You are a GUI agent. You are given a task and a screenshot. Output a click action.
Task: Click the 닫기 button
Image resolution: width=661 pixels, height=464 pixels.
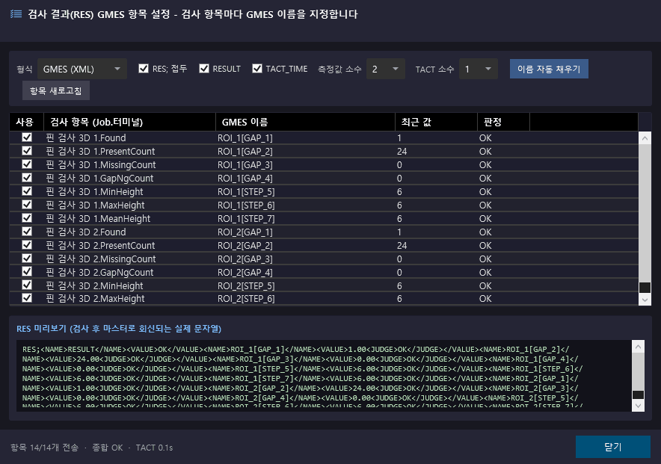coord(613,447)
